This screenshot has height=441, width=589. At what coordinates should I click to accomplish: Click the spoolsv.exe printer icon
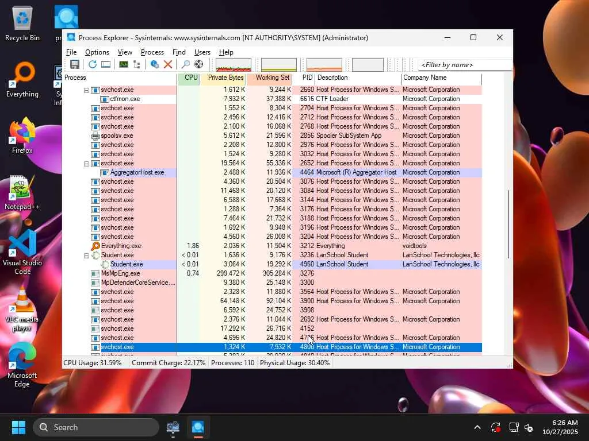coord(95,136)
